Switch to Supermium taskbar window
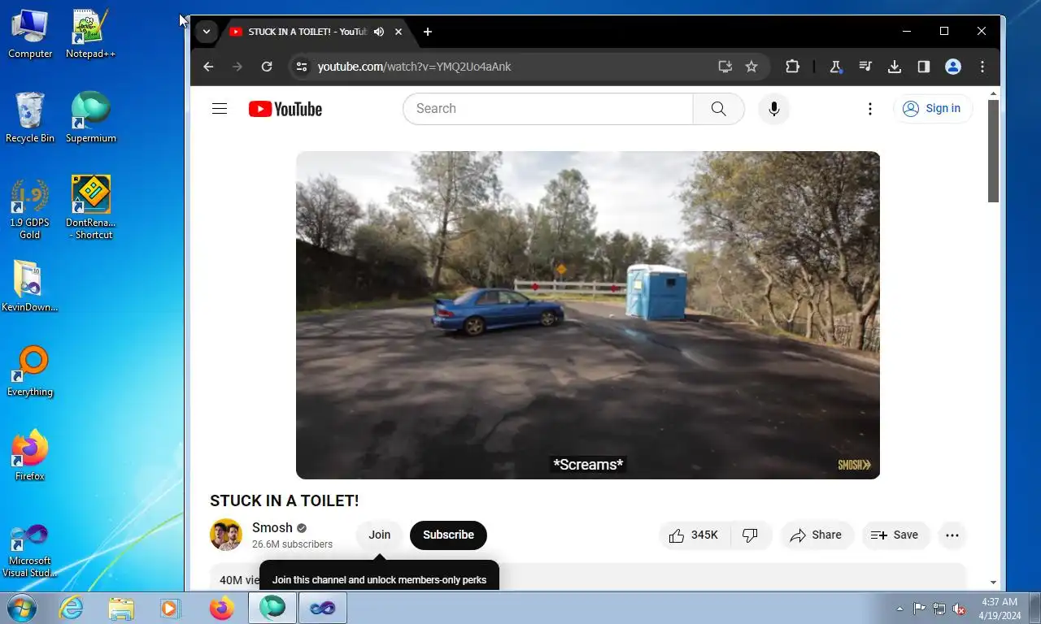Screen dimensions: 1041x624 point(272,608)
